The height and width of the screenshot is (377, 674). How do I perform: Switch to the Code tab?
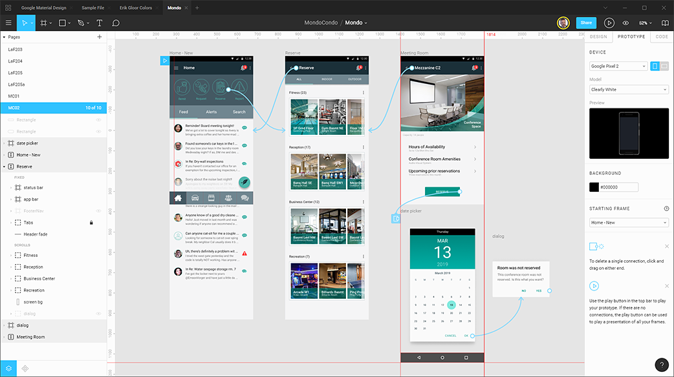[661, 36]
